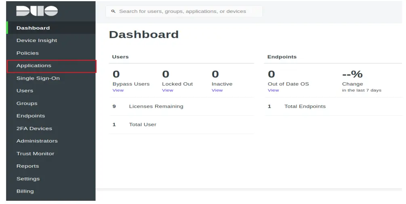Image resolution: width=406 pixels, height=204 pixels.
Task: Click the Dashboard page heading
Action: pos(144,34)
